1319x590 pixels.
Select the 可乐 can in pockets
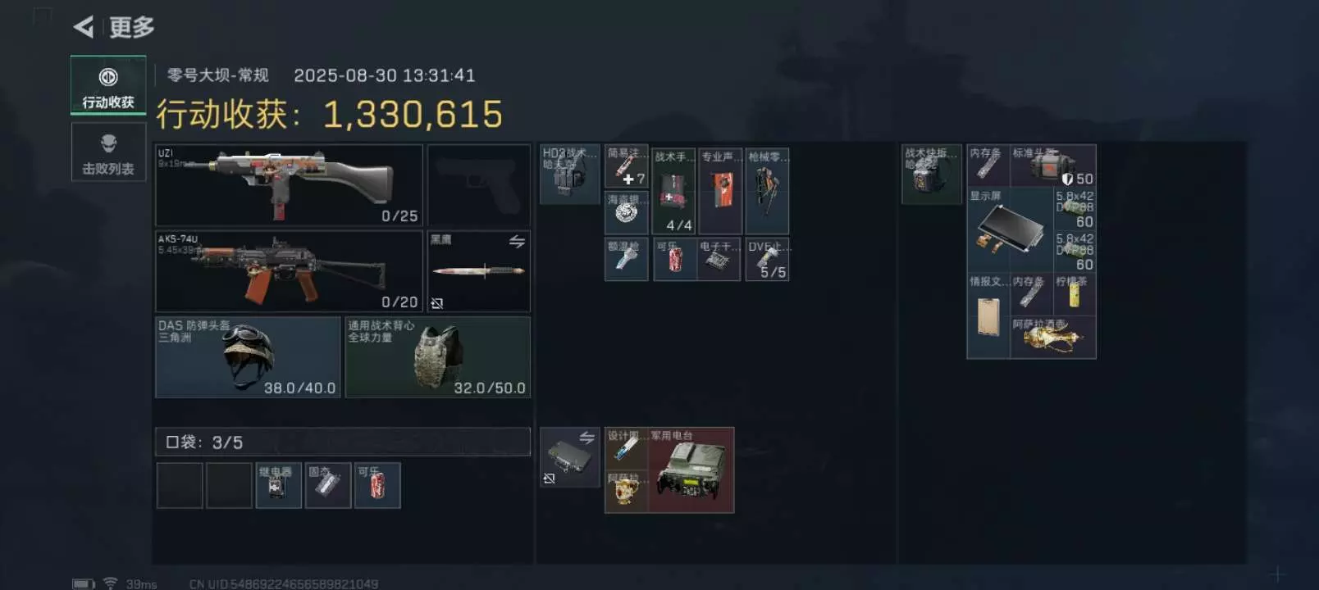pyautogui.click(x=377, y=485)
